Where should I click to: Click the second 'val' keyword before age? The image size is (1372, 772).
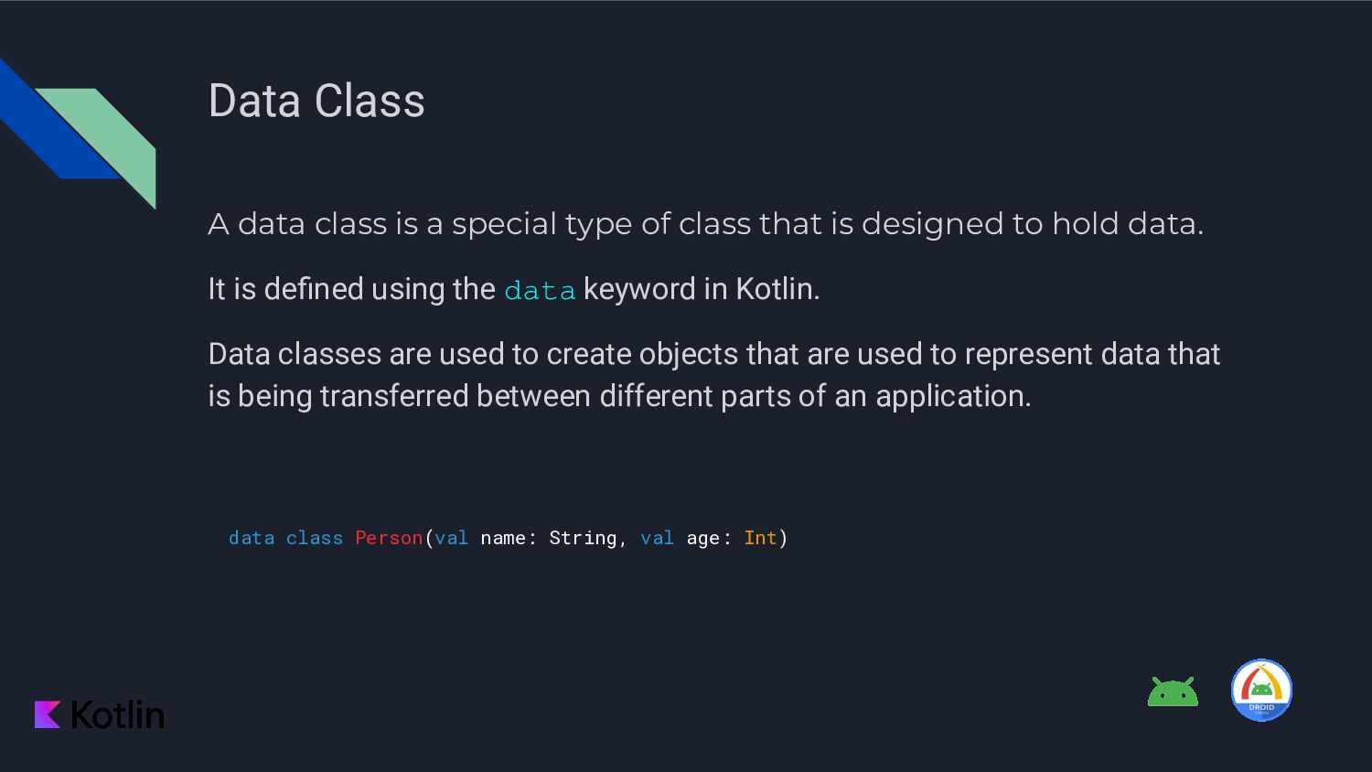(x=658, y=538)
